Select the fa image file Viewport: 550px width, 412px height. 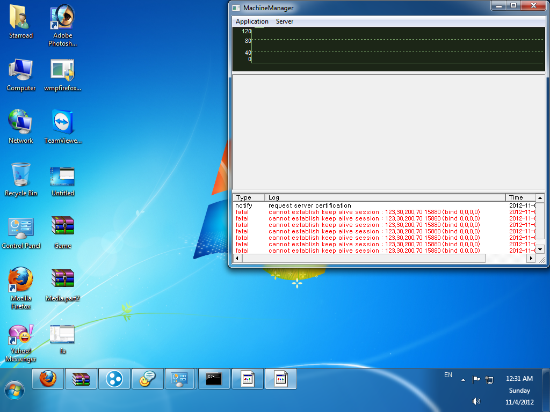(x=62, y=339)
